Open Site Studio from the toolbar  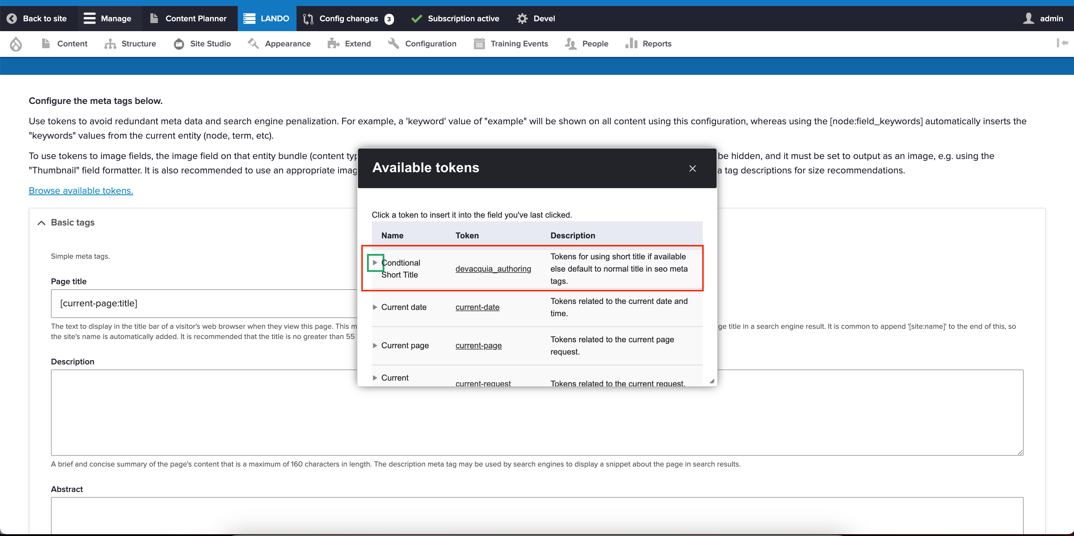click(179, 44)
